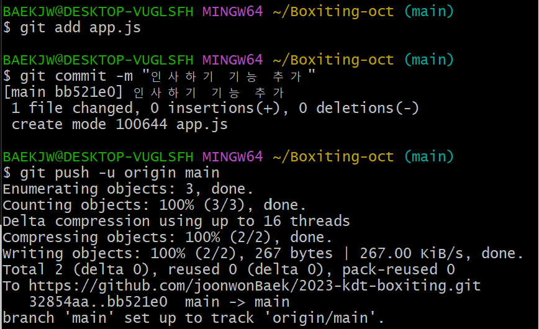Click 'Enumerating objects: 3, done.' line

pyautogui.click(x=128, y=189)
